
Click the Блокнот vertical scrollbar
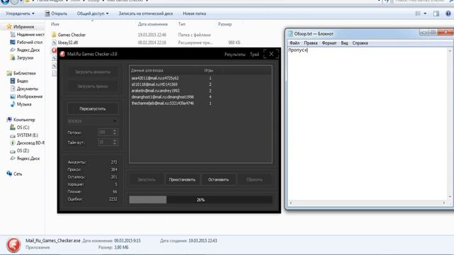point(450,124)
